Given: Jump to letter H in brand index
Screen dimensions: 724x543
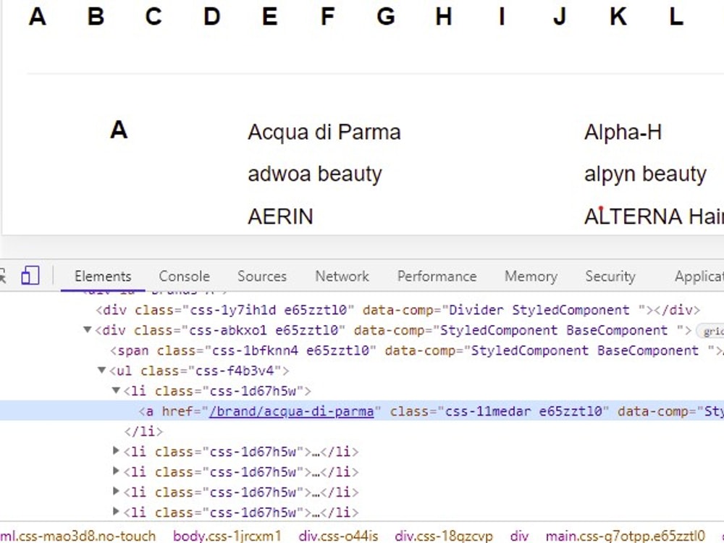Looking at the screenshot, I should click(x=444, y=17).
